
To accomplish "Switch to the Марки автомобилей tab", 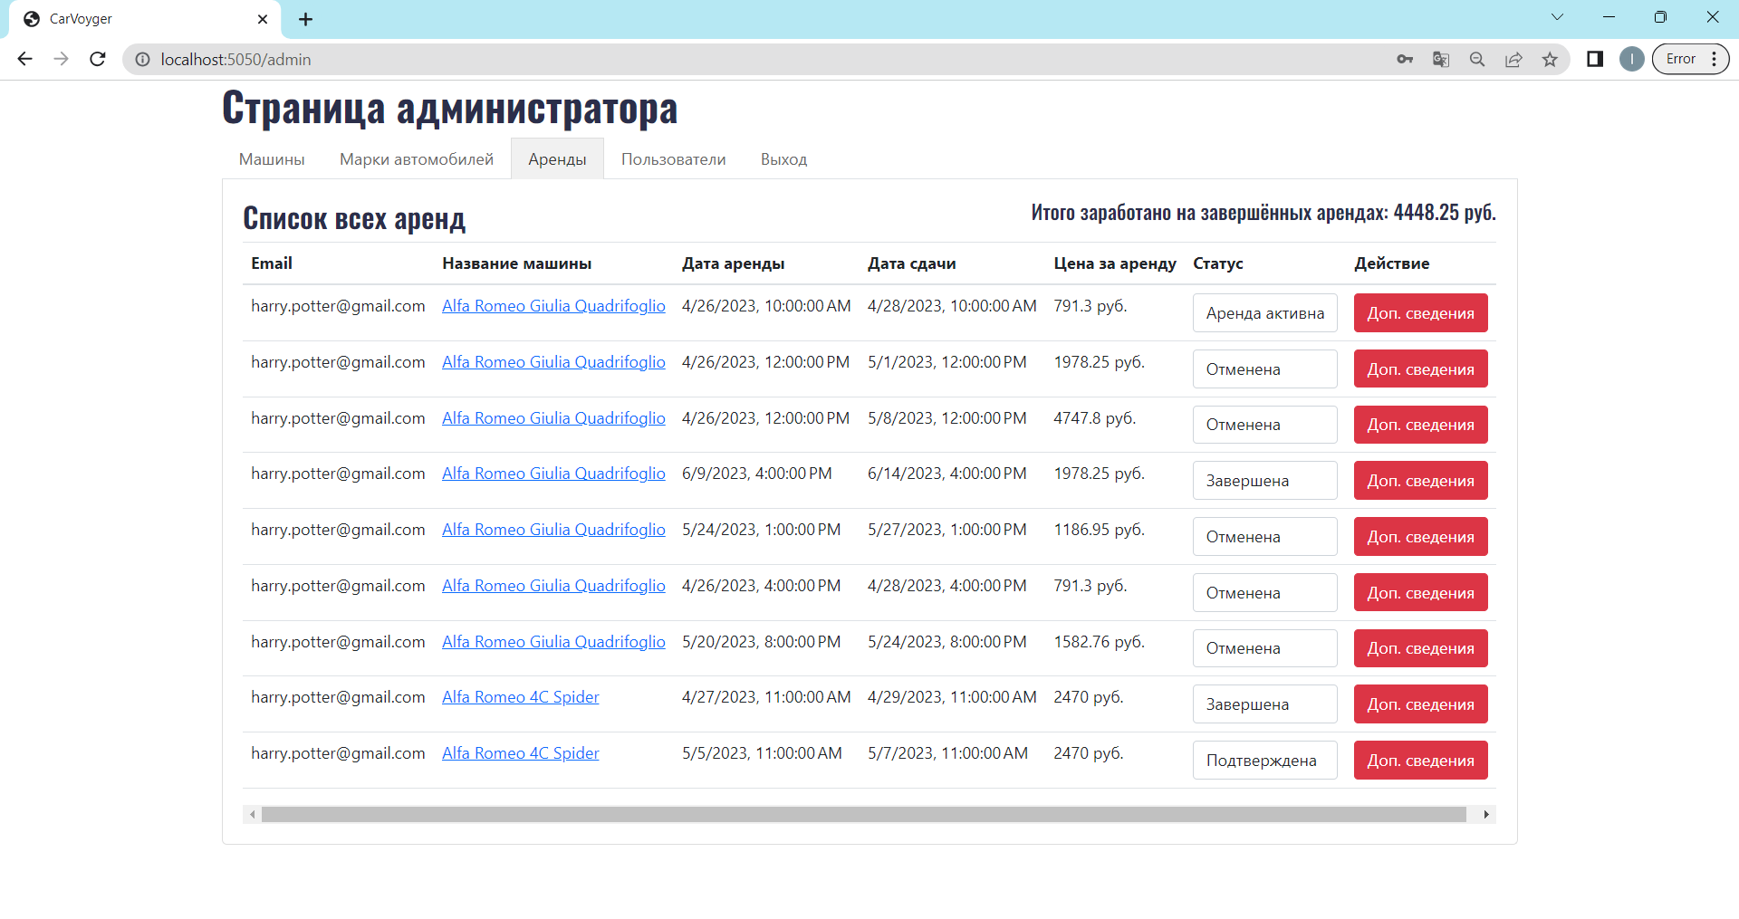I will tap(417, 159).
